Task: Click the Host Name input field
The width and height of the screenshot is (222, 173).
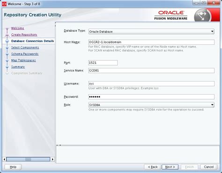Action: [x=151, y=42]
